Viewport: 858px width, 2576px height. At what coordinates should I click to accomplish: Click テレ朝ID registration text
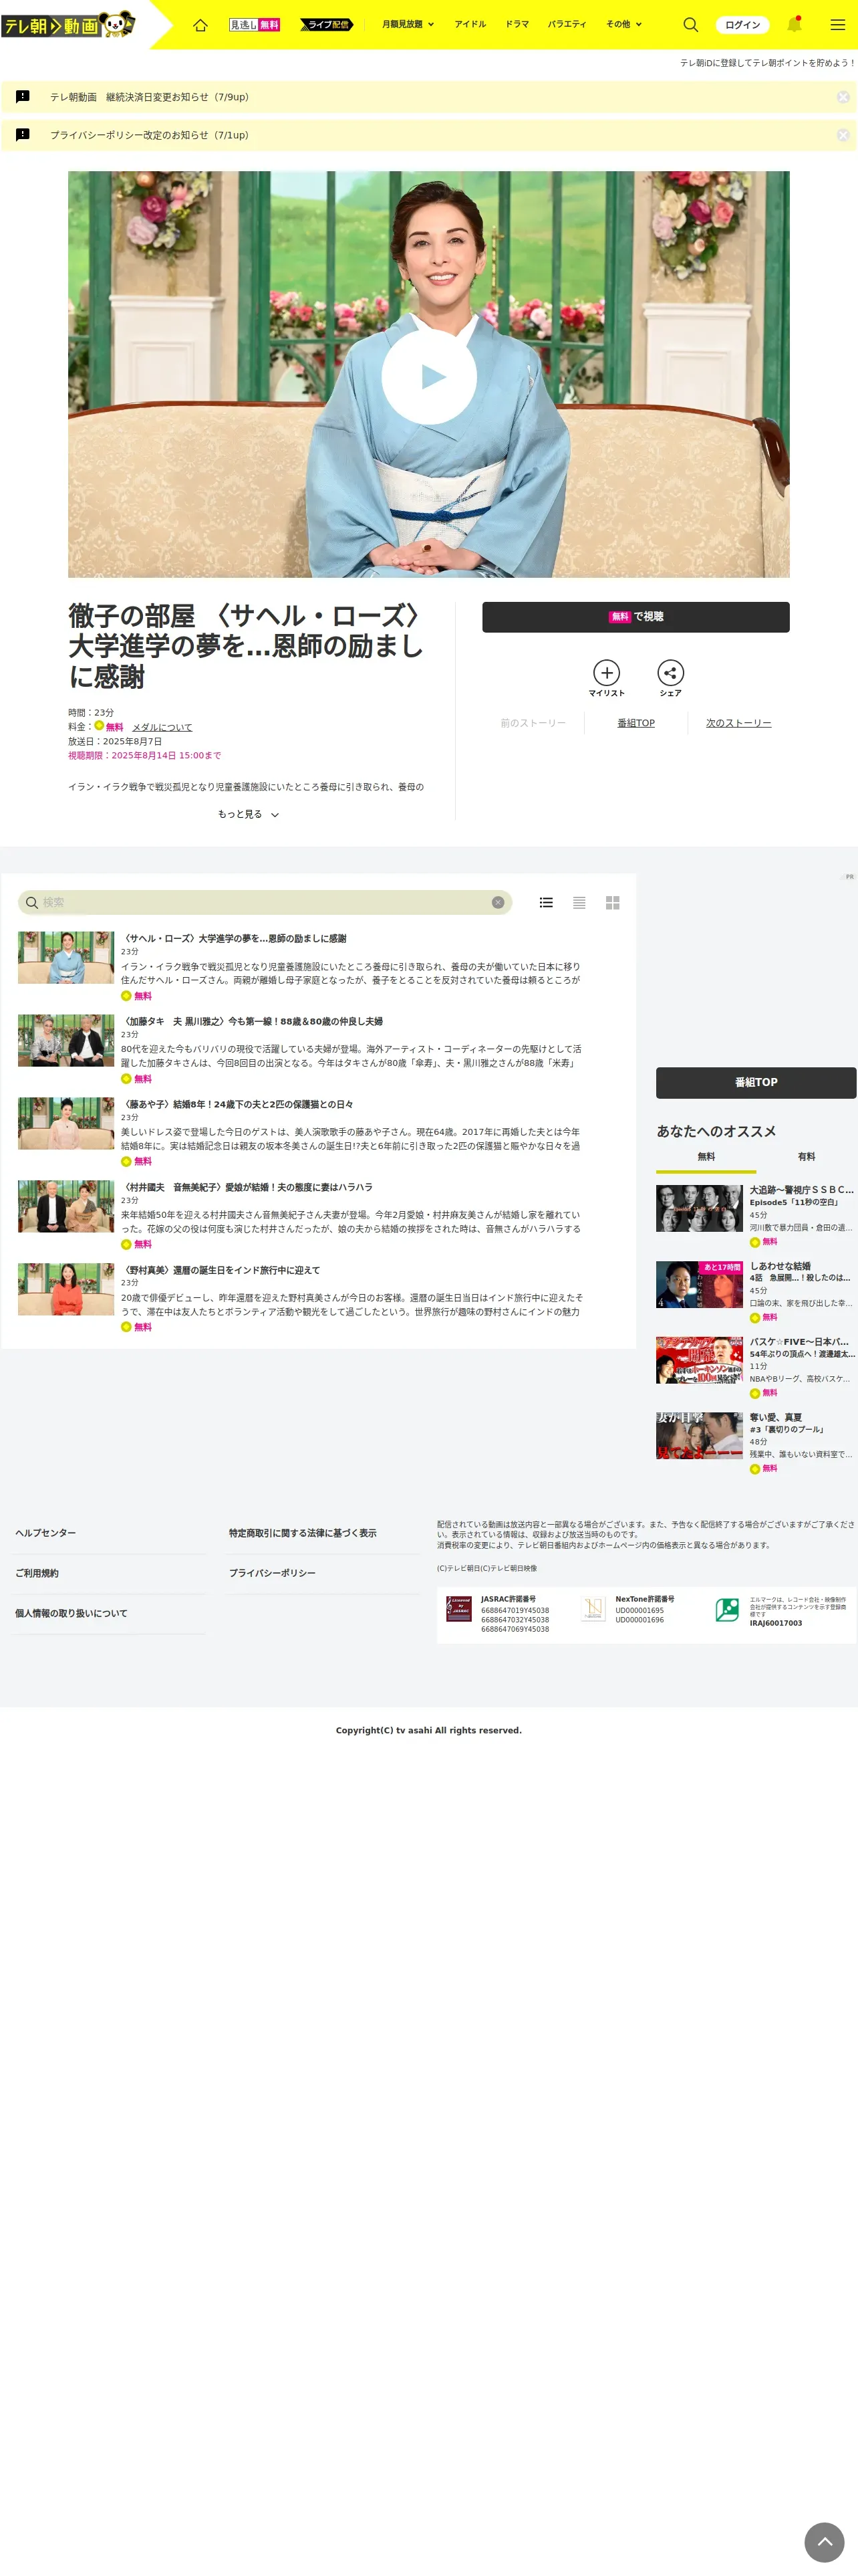pyautogui.click(x=767, y=63)
